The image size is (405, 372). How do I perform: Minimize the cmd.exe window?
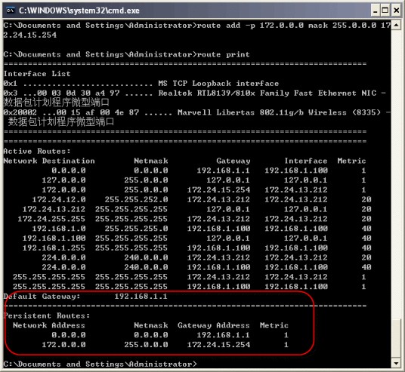point(376,11)
